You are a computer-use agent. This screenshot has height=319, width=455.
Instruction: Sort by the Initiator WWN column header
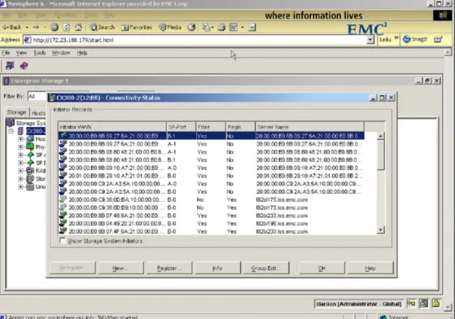tap(112, 127)
